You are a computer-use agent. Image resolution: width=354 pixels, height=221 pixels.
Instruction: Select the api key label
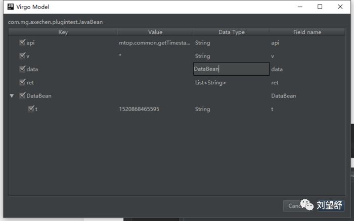[30, 43]
